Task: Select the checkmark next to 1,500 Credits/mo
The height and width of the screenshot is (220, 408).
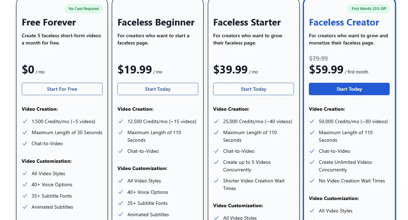Action: coord(25,121)
